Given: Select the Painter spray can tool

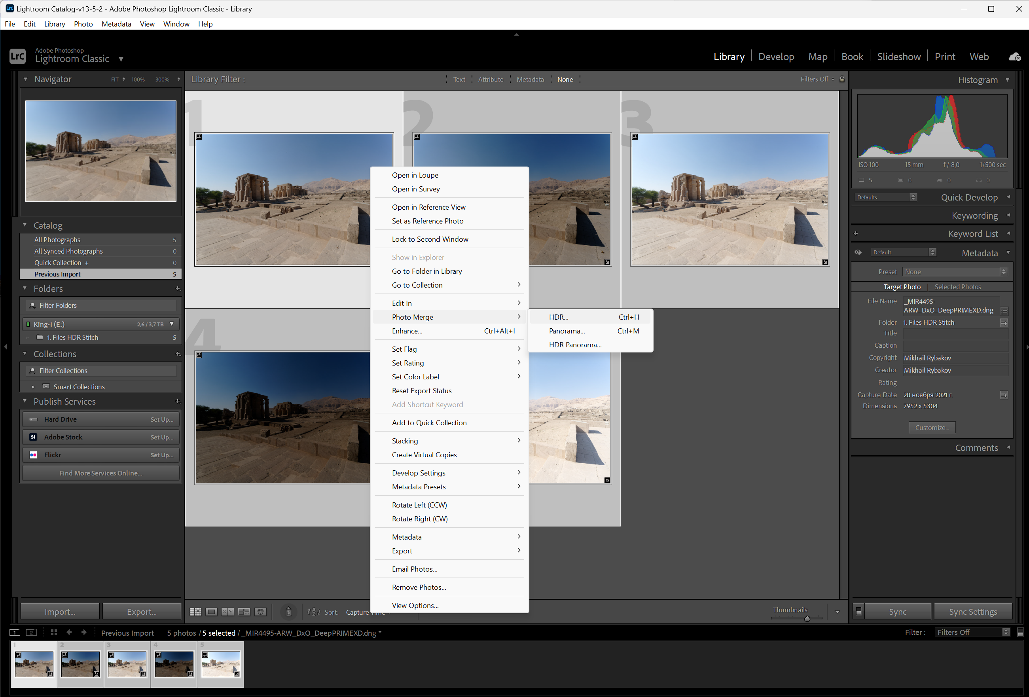Looking at the screenshot, I should [288, 612].
